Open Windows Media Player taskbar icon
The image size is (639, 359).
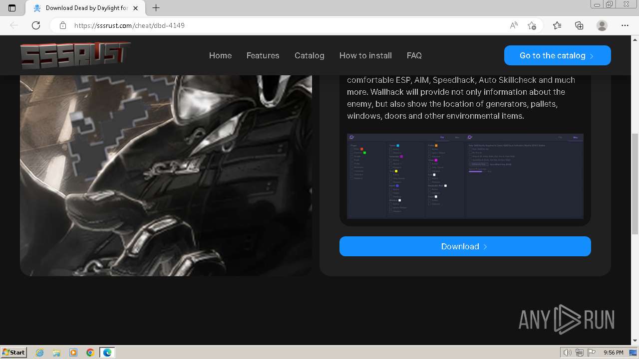tap(73, 353)
